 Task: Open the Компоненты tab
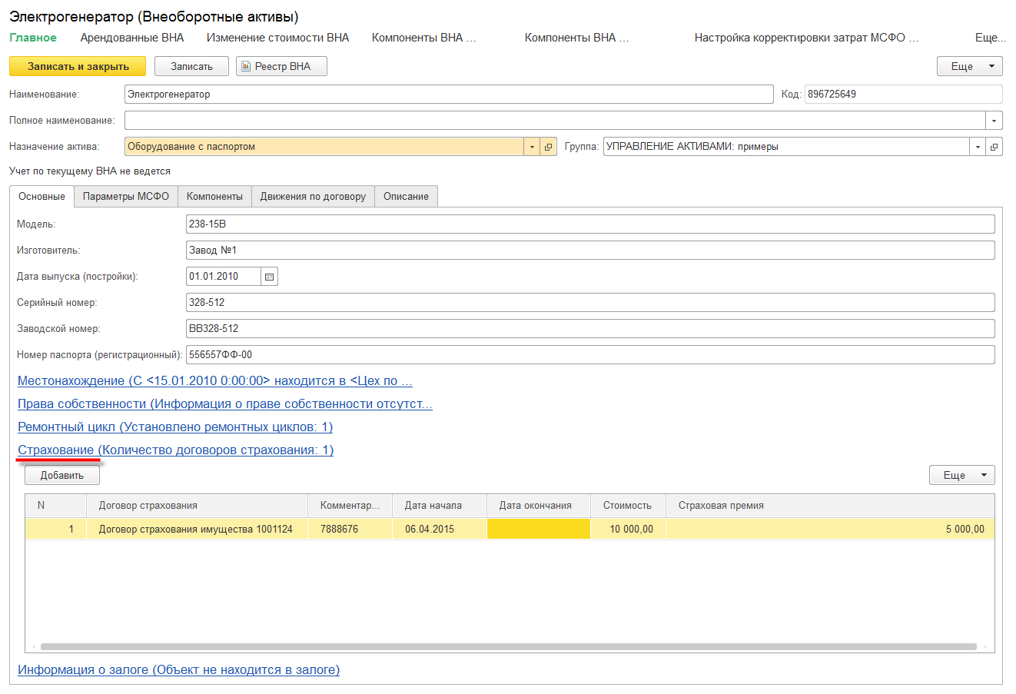pos(214,197)
